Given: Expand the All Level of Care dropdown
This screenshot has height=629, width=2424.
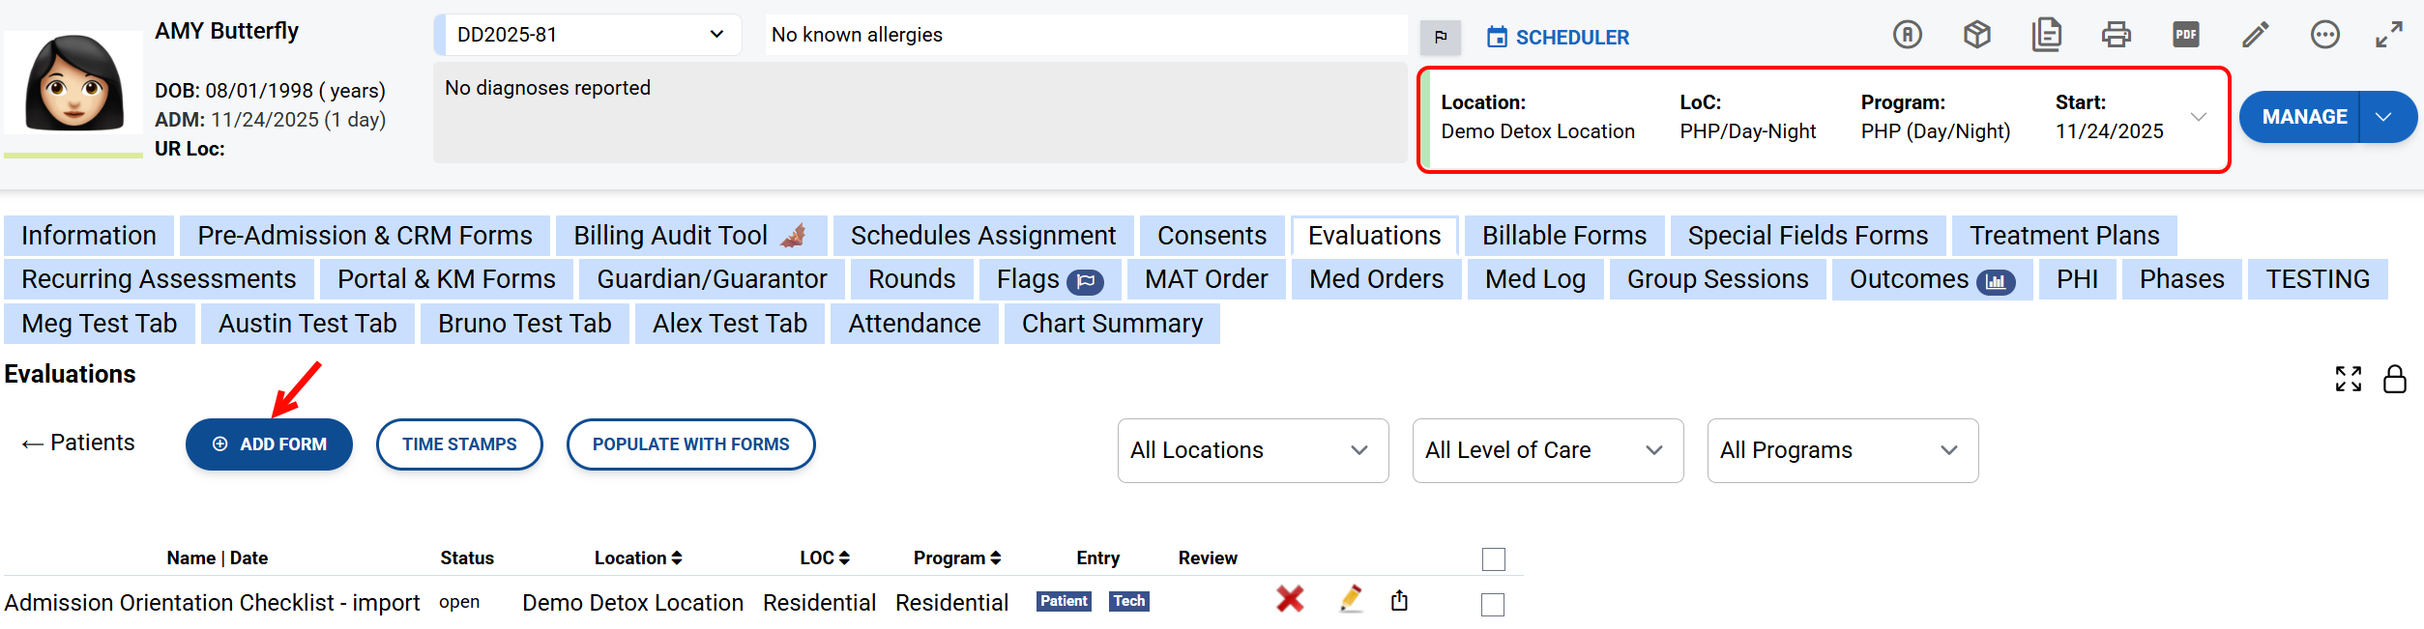Looking at the screenshot, I should [1547, 450].
